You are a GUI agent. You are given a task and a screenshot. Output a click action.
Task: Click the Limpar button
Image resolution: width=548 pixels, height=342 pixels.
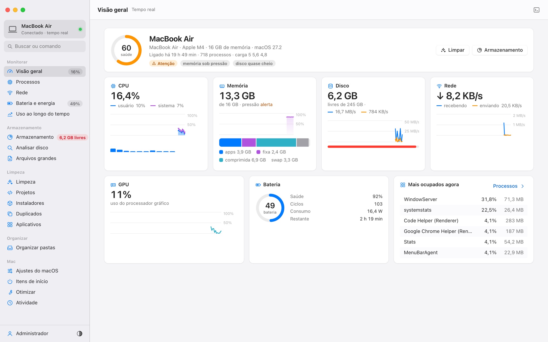pyautogui.click(x=452, y=50)
